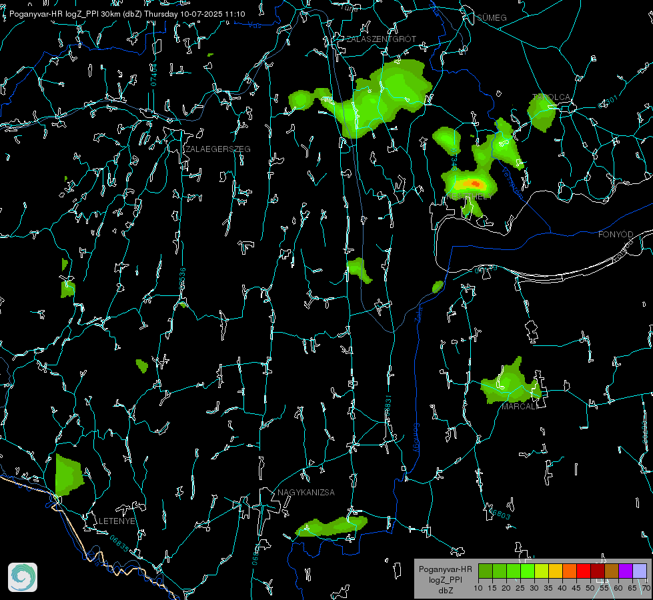Select the ZALAEGERSZEG city label
Screen dimensions: 653x600
click(218, 149)
